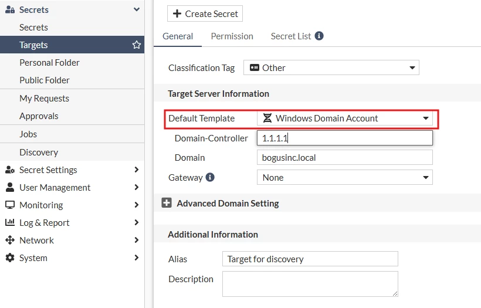
Task: Click the Description text area
Action: [310, 284]
